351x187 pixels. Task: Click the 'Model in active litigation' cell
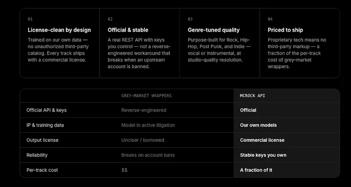(148, 125)
